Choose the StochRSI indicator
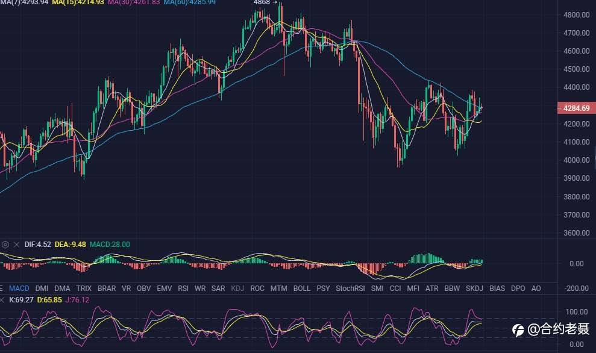 point(350,289)
